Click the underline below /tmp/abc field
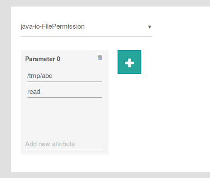 point(65,82)
